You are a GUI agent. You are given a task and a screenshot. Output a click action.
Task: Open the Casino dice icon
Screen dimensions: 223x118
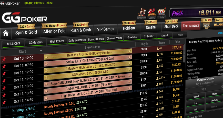152,14
